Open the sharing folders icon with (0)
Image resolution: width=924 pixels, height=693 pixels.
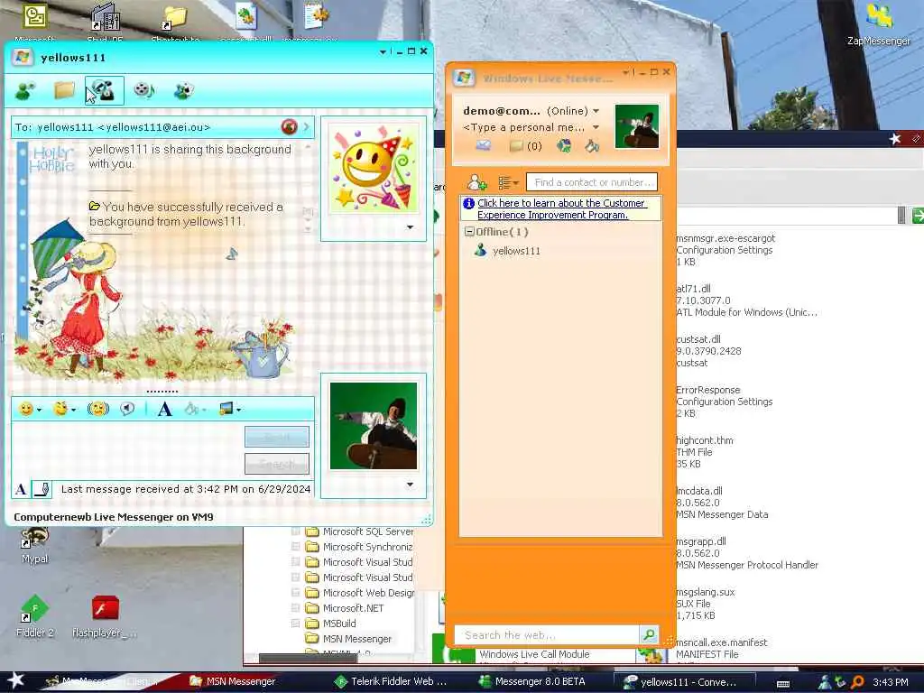pyautogui.click(x=526, y=145)
